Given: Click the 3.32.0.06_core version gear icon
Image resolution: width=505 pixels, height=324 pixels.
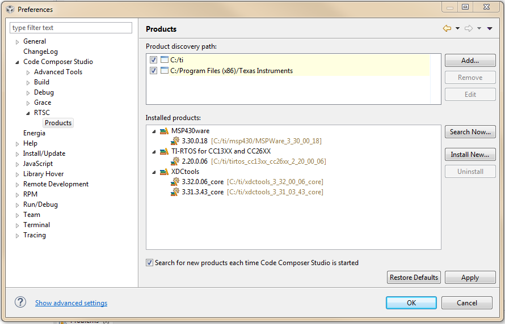Looking at the screenshot, I should tap(175, 182).
